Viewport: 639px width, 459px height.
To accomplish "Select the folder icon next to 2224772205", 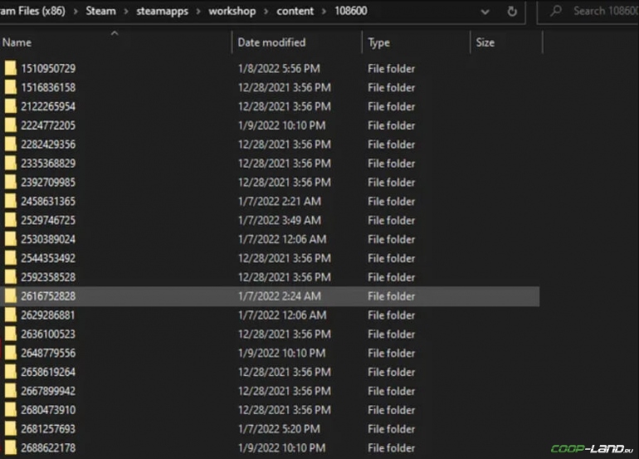I will 11,125.
